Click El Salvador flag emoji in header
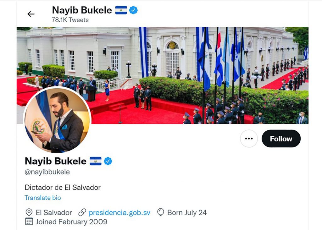The image size is (322, 230). tap(121, 10)
